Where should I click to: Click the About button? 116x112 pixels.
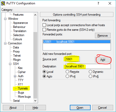[x=13, y=108]
